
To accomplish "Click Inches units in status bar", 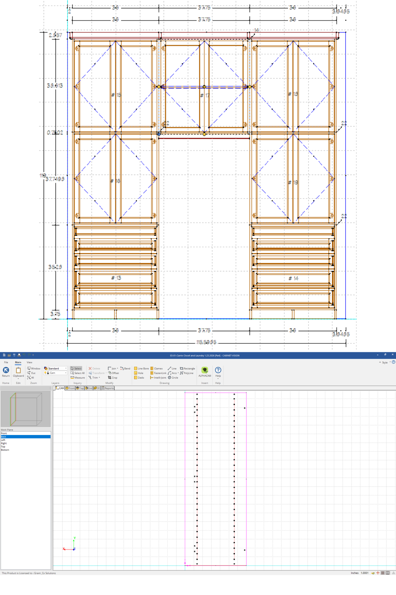I will point(354,573).
